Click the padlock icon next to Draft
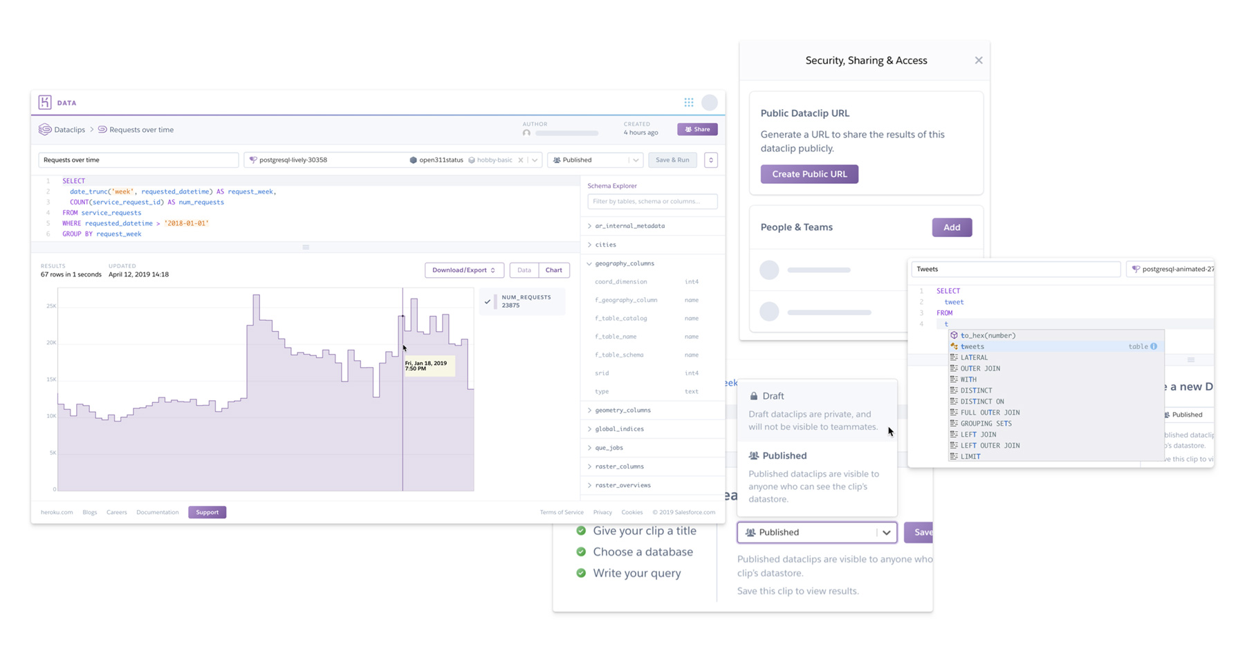This screenshot has width=1245, height=651. 754,395
